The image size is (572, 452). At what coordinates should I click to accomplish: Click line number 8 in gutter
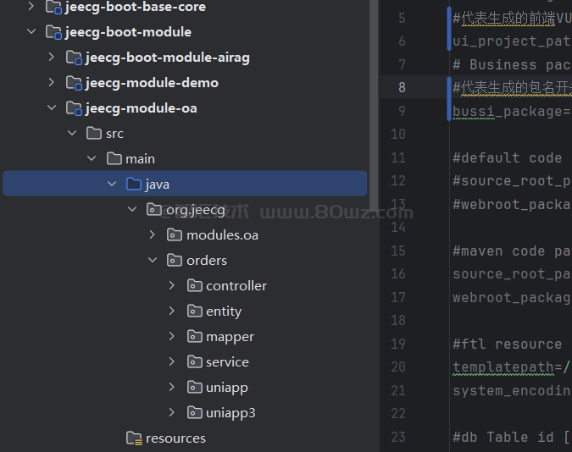[x=402, y=87]
